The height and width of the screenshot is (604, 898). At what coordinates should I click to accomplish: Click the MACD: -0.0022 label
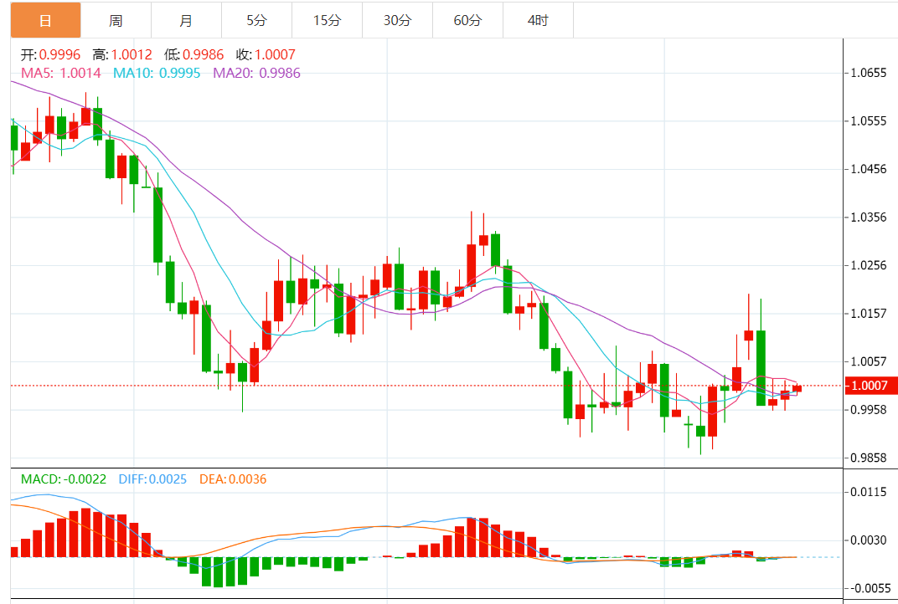tap(64, 479)
